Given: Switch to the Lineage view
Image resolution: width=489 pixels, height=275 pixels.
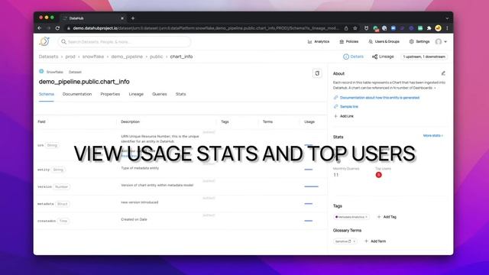Looking at the screenshot, I should [x=383, y=57].
